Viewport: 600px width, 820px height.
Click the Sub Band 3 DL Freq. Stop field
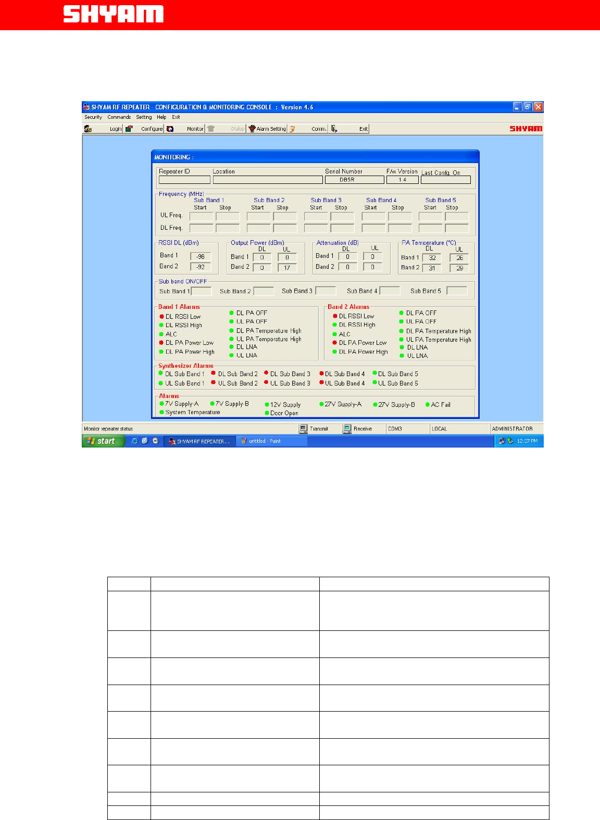(x=342, y=228)
